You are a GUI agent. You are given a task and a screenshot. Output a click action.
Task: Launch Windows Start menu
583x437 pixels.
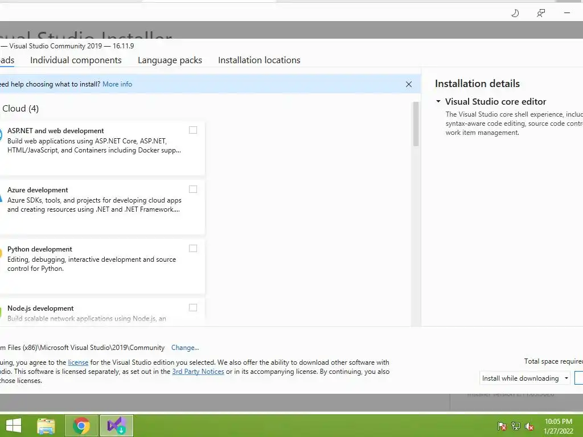click(x=14, y=426)
